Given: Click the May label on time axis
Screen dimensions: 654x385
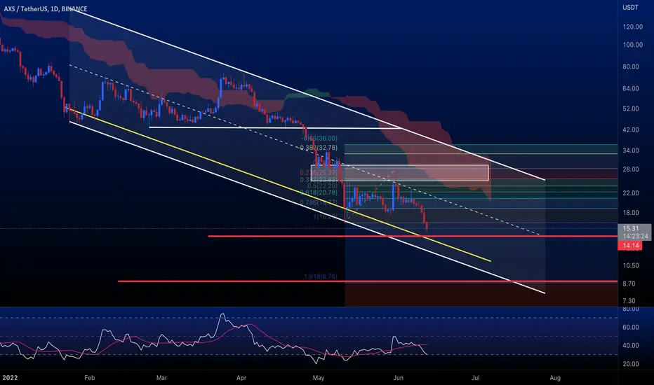Looking at the screenshot, I should pos(319,378).
